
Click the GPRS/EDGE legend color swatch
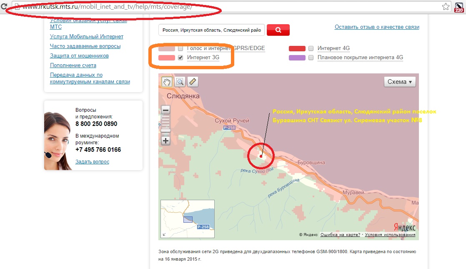[x=167, y=48]
